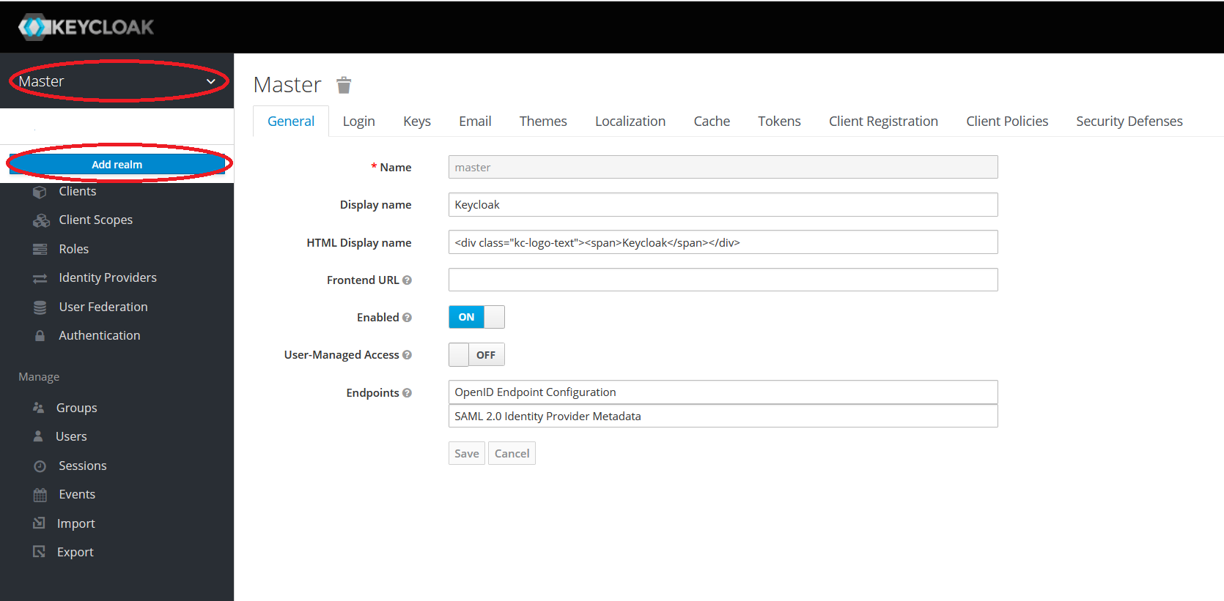
Task: Turn off the Enabled switch
Action: (x=476, y=317)
